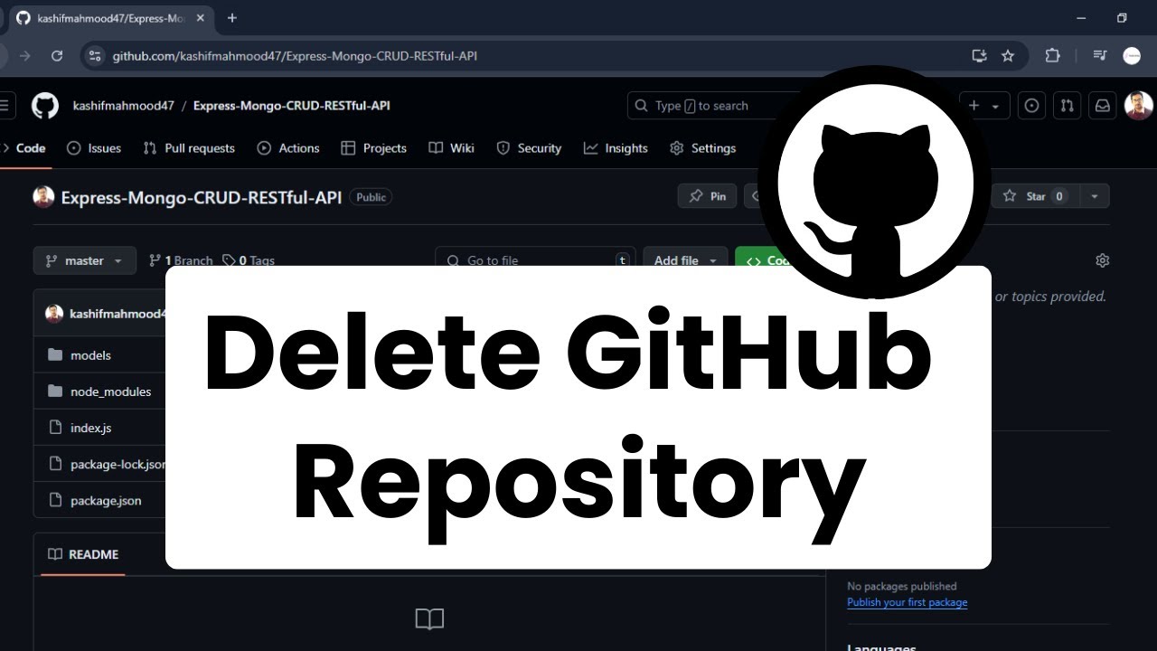Bookmark this page with the star icon

point(1008,56)
